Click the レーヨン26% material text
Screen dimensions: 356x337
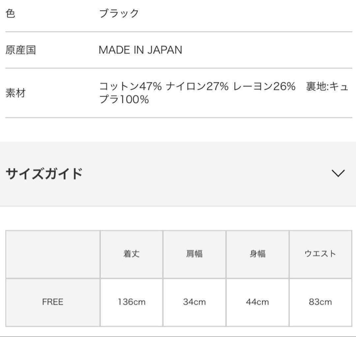point(264,87)
